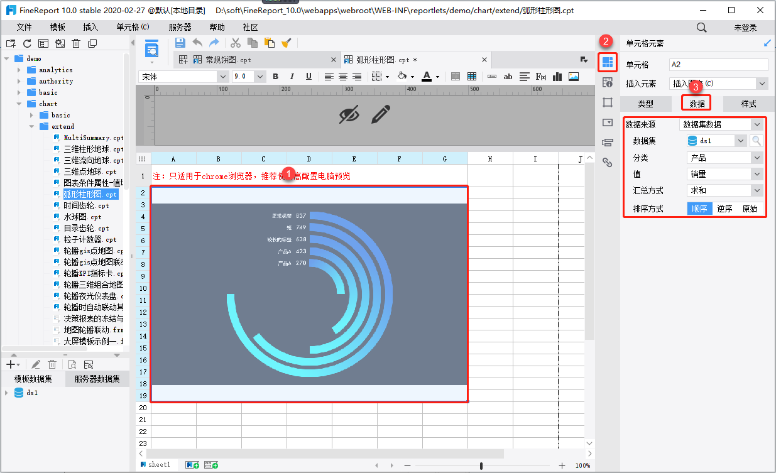Click the insert formula F(x) icon
The image size is (776, 473).
pos(540,77)
